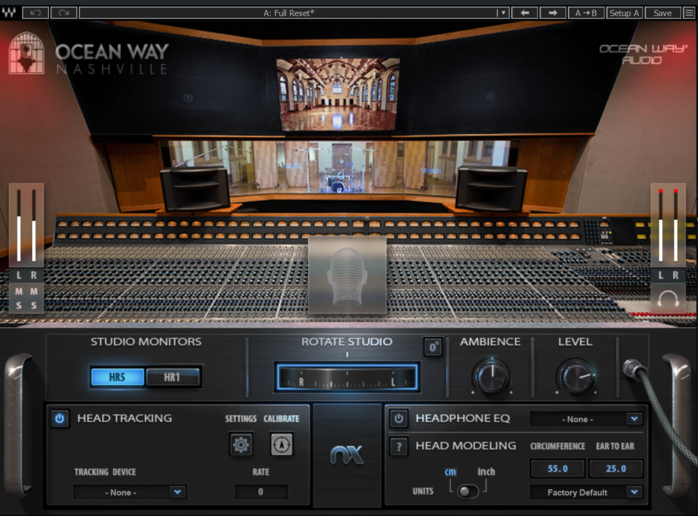
Task: Load the previous preset with left arrow
Action: tap(525, 13)
